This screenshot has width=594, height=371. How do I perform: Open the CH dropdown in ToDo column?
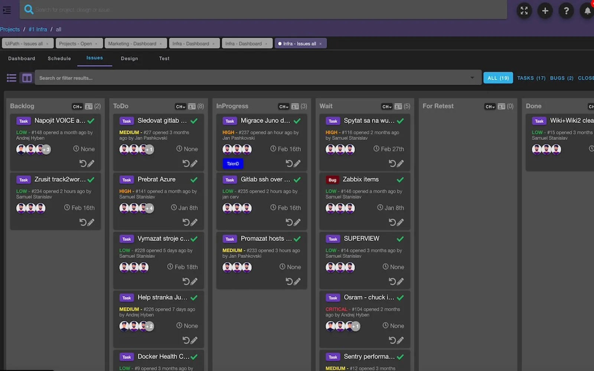pyautogui.click(x=180, y=107)
